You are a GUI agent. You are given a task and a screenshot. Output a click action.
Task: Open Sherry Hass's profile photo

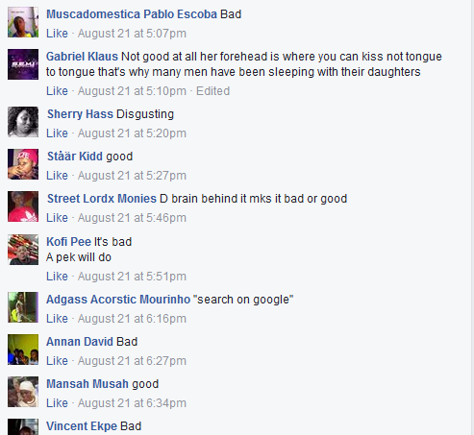coord(23,122)
